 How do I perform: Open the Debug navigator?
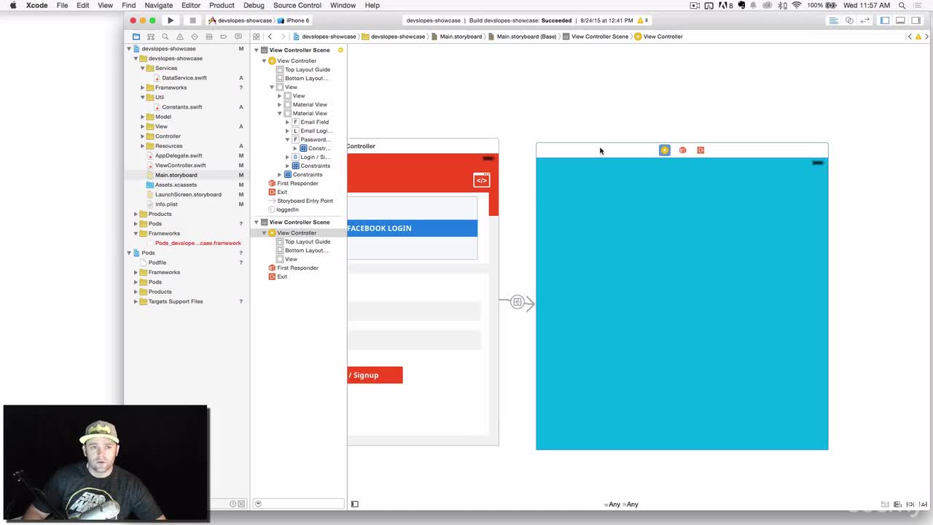point(209,36)
